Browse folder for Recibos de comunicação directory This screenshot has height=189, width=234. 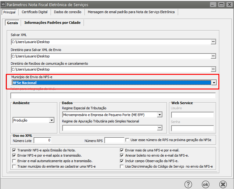[x=213, y=69]
